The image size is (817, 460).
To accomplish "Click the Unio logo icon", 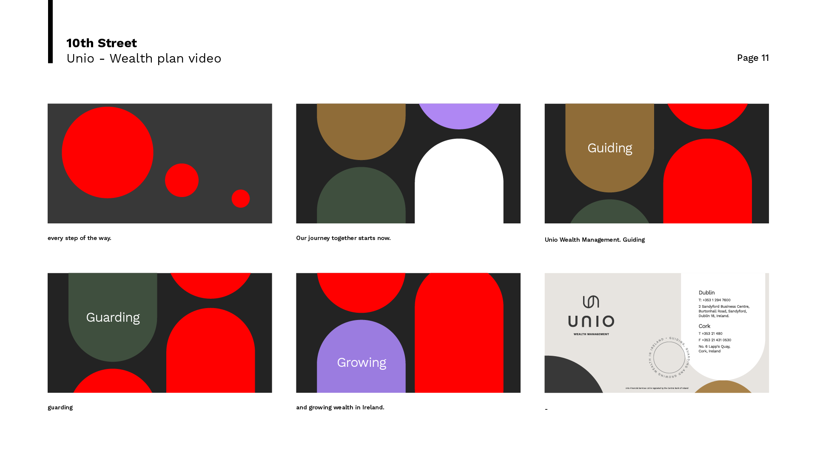I will [591, 302].
